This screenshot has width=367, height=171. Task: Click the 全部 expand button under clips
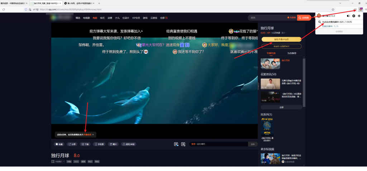(x=281, y=107)
